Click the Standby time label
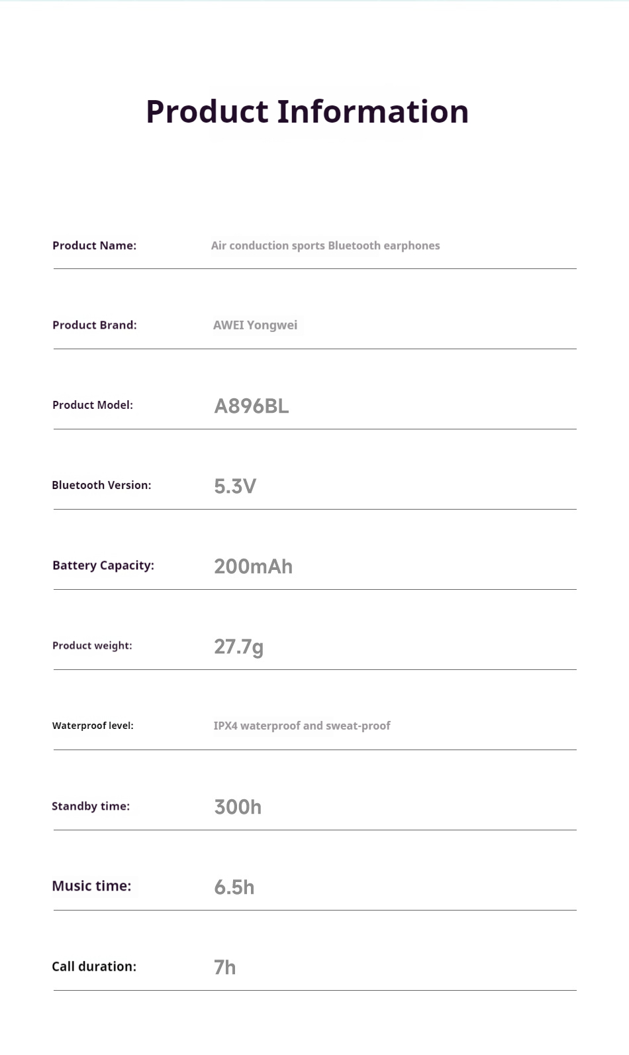The height and width of the screenshot is (1055, 629). (91, 806)
